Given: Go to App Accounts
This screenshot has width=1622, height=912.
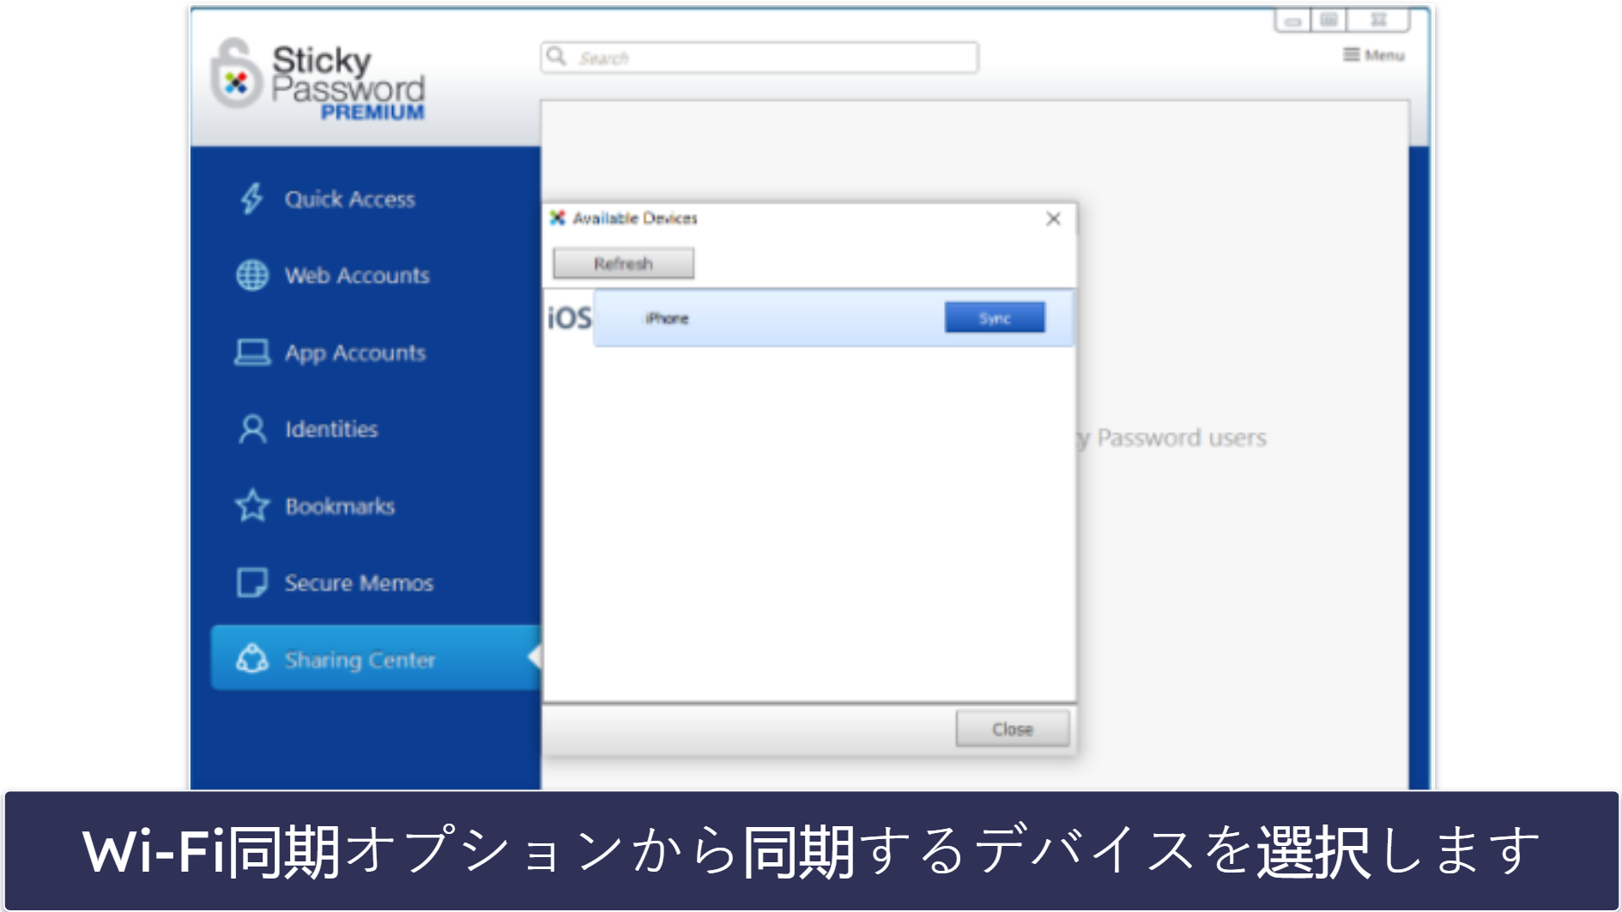Looking at the screenshot, I should click(355, 353).
